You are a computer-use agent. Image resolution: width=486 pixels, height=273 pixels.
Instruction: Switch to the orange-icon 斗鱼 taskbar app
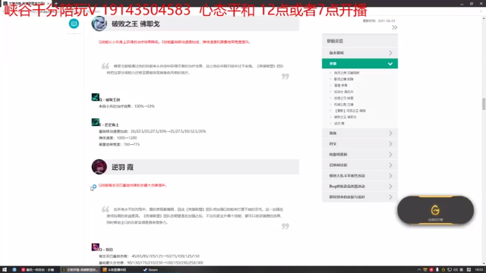click(115, 270)
